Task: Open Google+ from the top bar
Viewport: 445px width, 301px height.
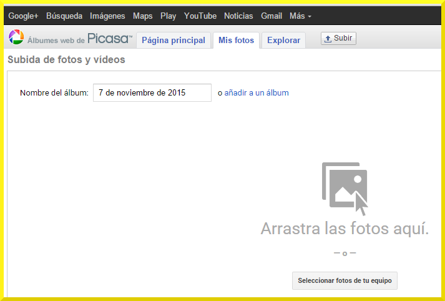Action: [23, 16]
